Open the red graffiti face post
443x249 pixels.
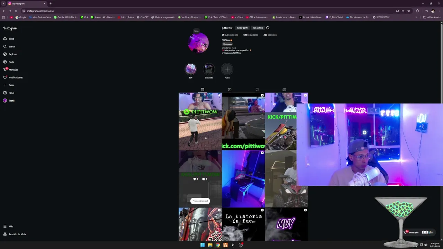200,224
